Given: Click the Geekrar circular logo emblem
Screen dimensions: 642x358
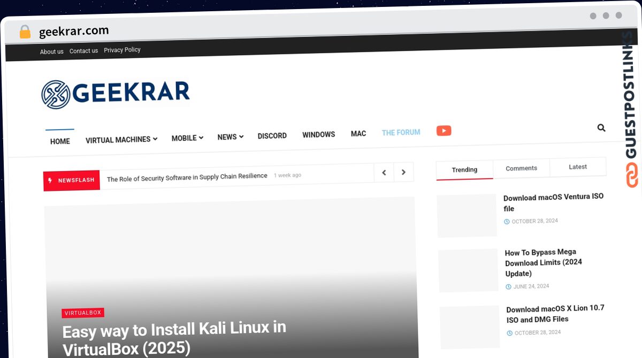Looking at the screenshot, I should 56,94.
